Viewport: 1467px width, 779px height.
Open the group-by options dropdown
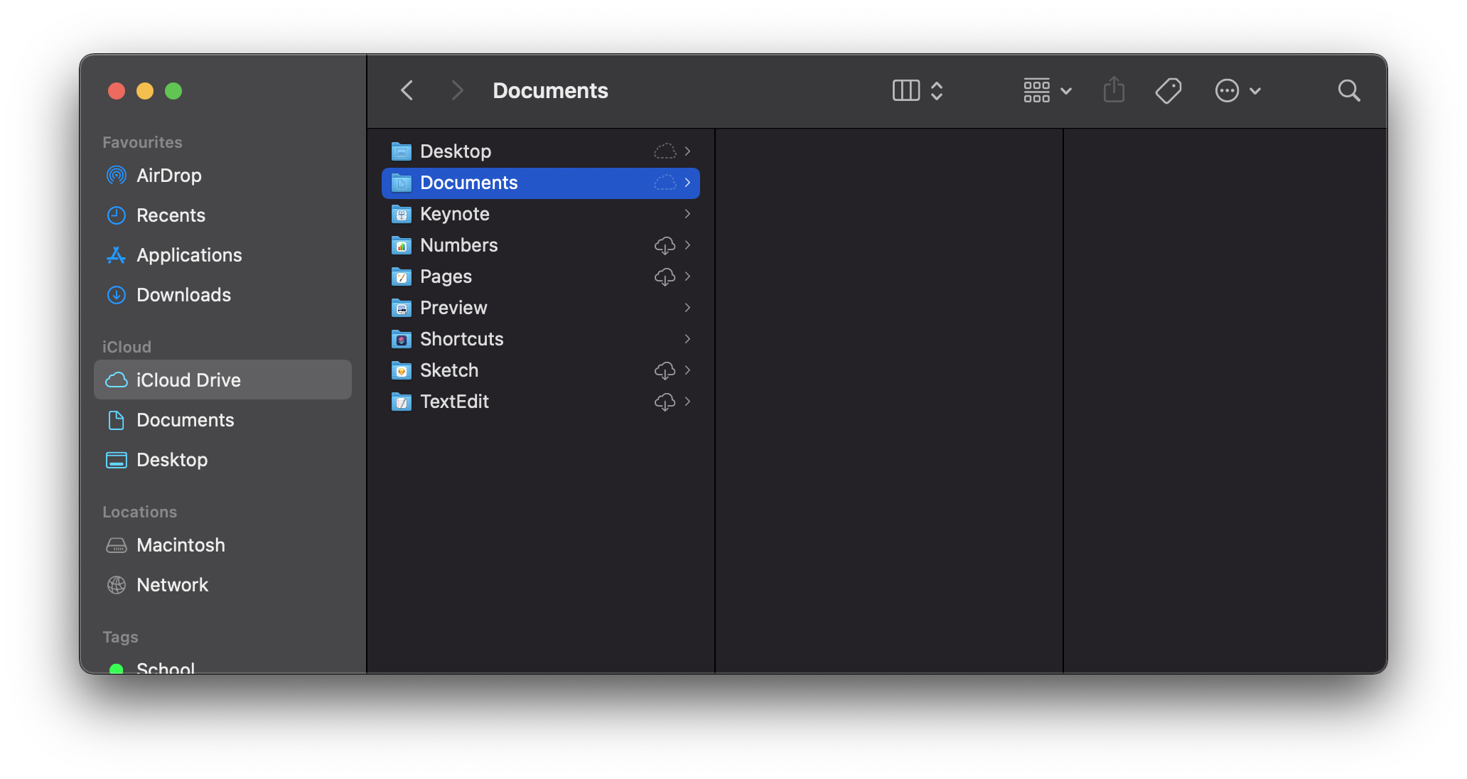[1047, 91]
